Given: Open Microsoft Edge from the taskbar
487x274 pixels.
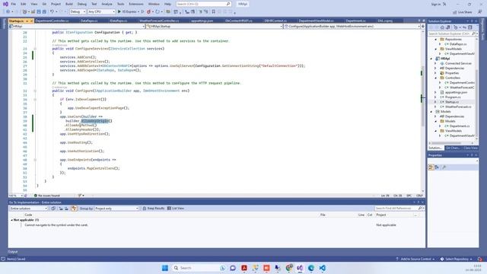Looking at the screenshot, I should click(311, 268).
